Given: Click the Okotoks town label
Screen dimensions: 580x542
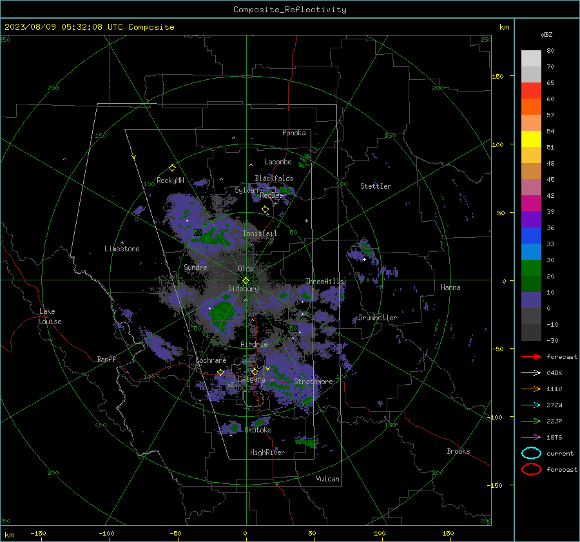Looking at the screenshot, I should pyautogui.click(x=258, y=430).
